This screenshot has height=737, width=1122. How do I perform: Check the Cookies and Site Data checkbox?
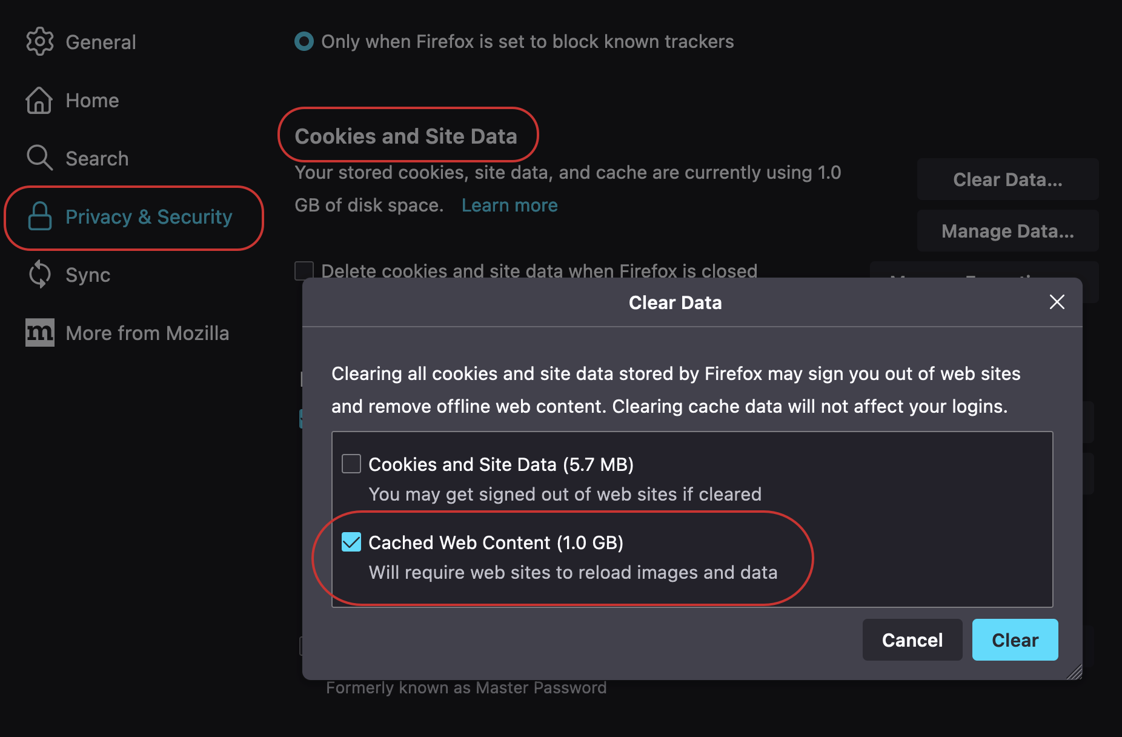tap(351, 464)
